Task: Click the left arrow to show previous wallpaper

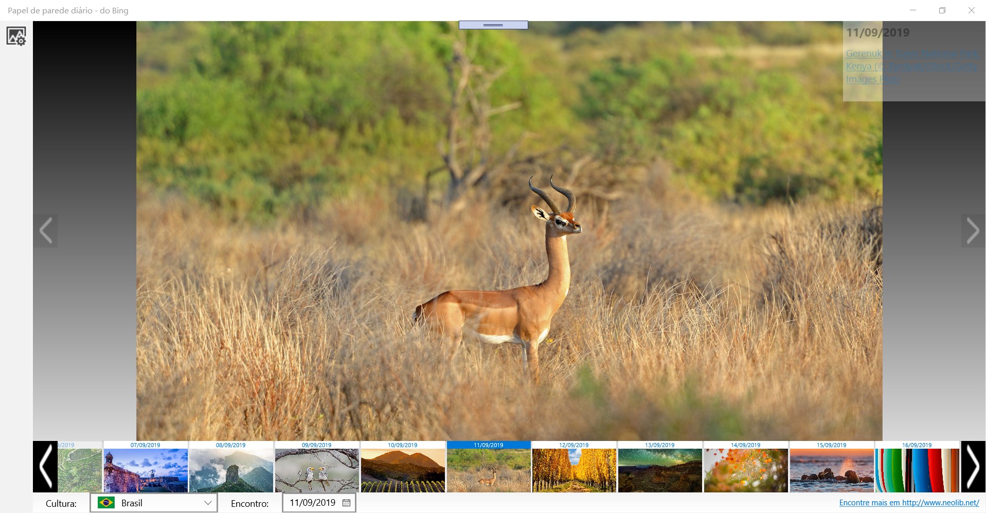Action: click(46, 231)
